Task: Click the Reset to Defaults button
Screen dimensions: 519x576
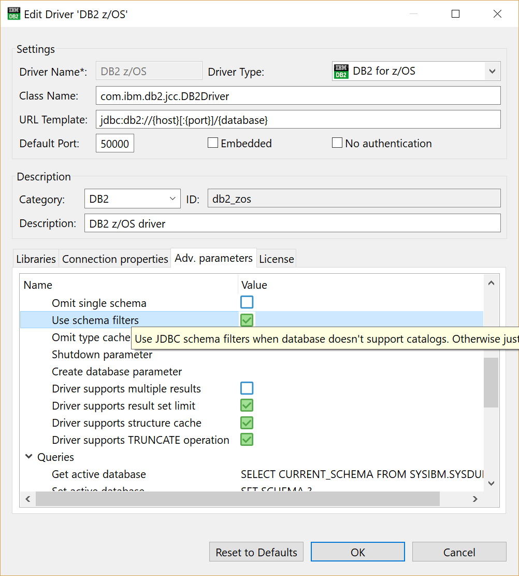Action: point(256,552)
